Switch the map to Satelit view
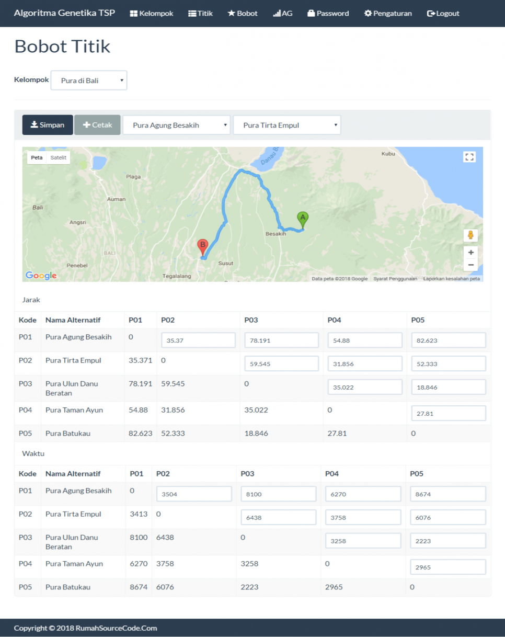Image resolution: width=505 pixels, height=637 pixels. point(59,157)
